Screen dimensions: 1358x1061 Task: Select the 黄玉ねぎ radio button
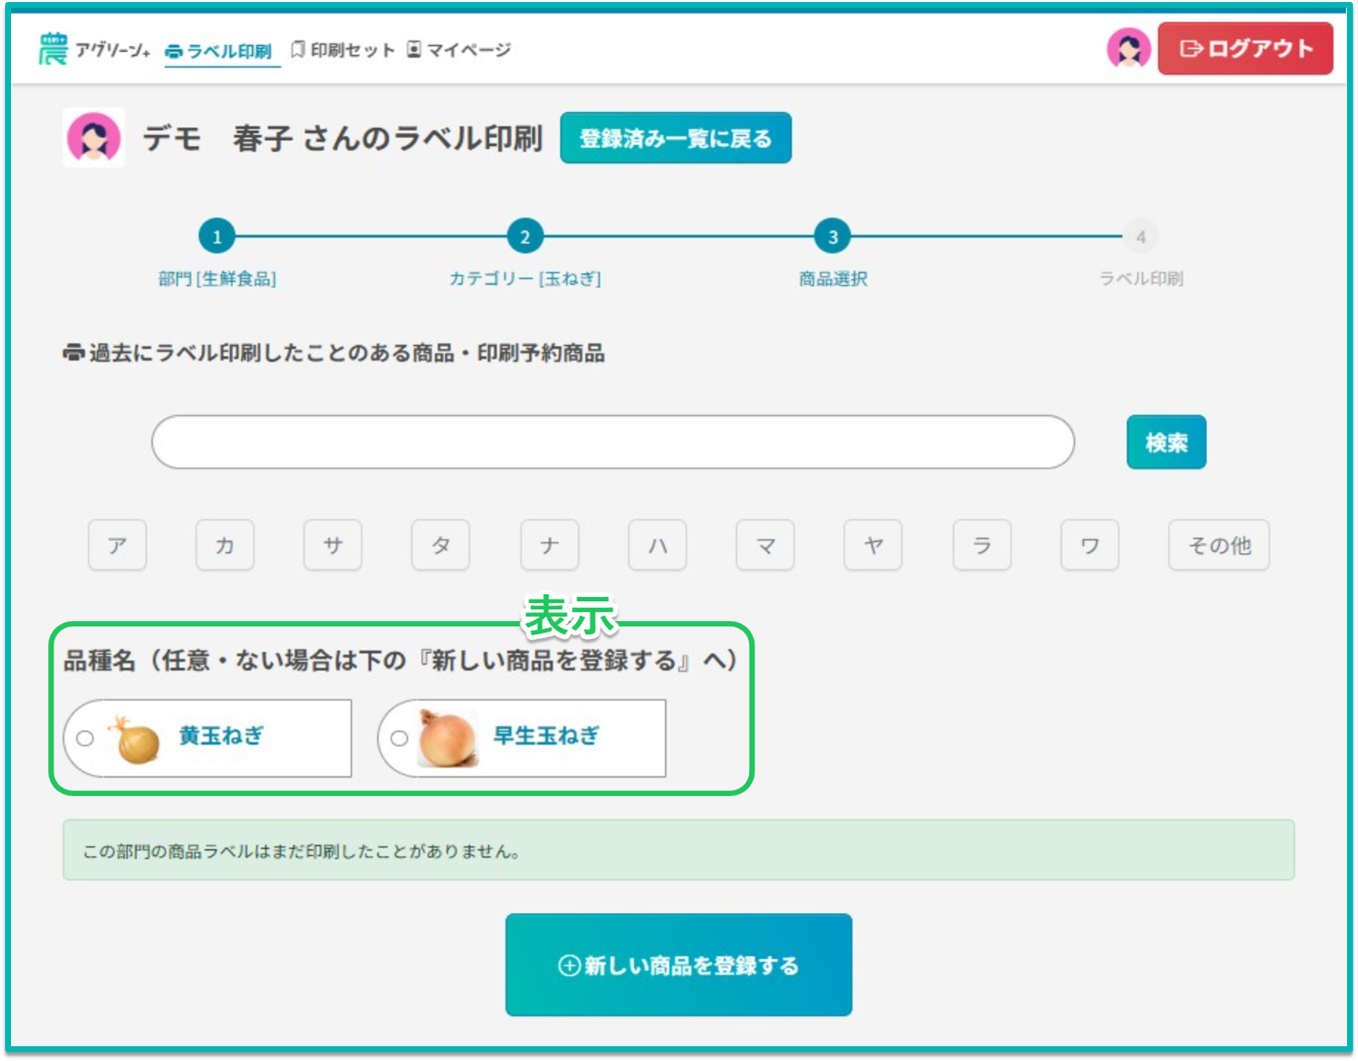point(85,739)
